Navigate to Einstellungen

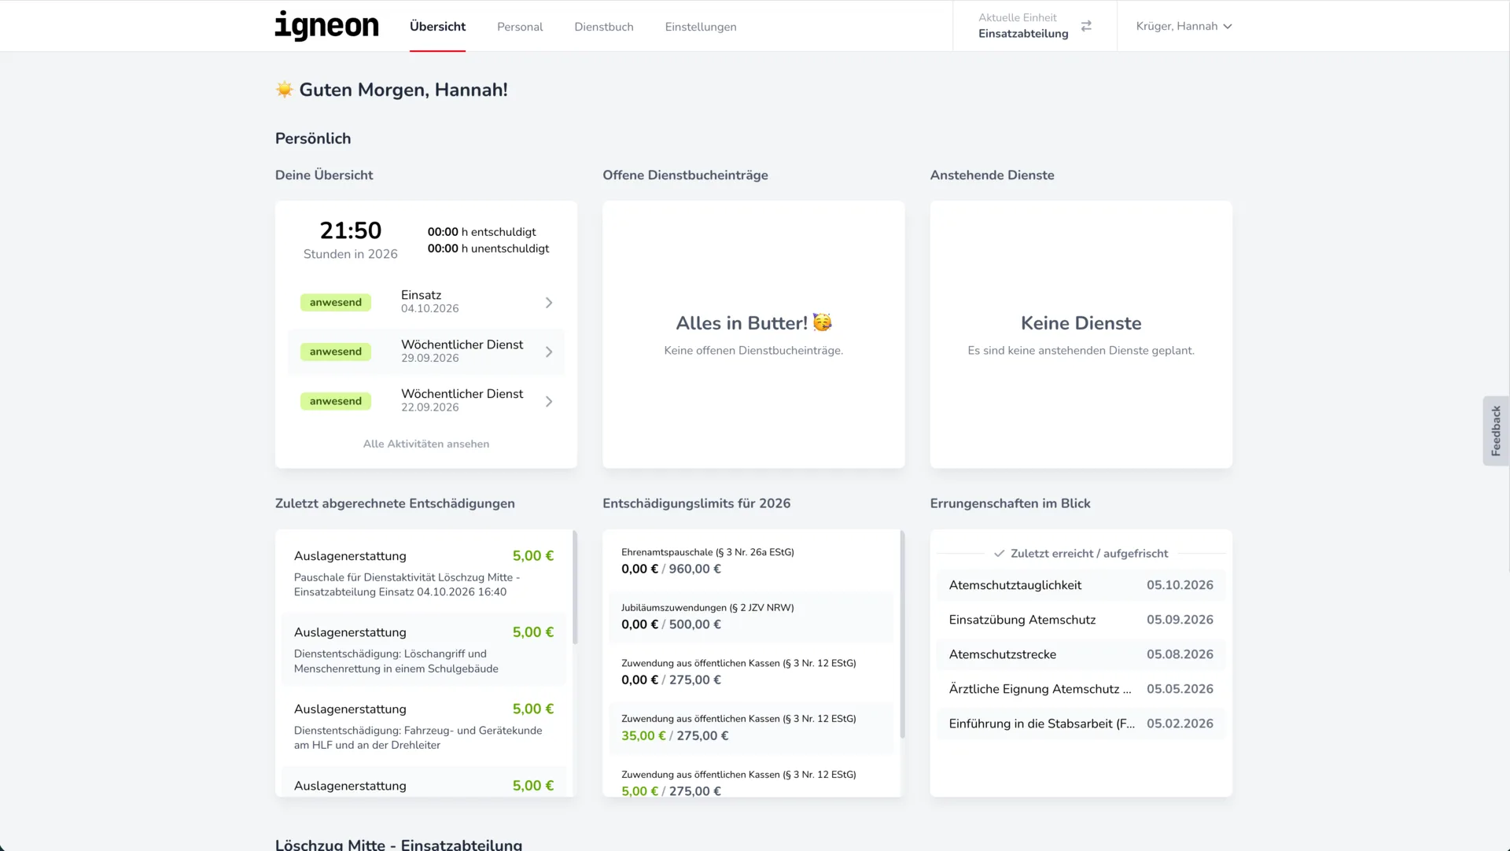[x=701, y=27]
